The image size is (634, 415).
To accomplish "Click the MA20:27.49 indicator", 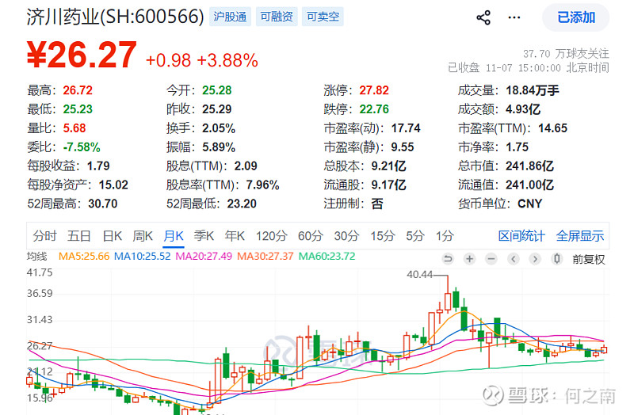I will click(x=204, y=256).
